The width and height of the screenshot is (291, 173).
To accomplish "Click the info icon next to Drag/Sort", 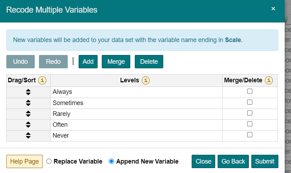I will tap(42, 81).
